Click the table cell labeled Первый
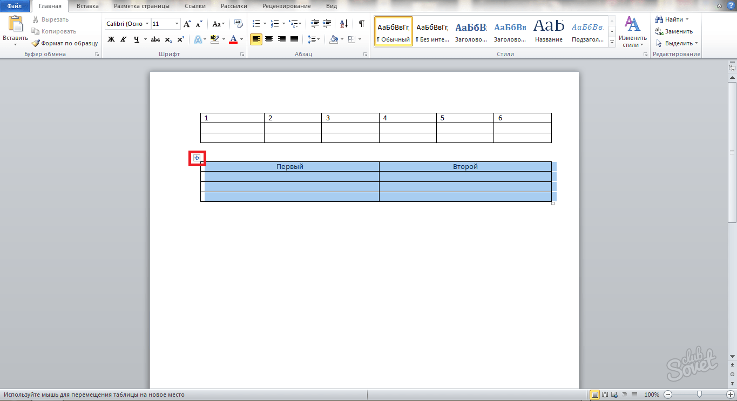Image resolution: width=737 pixels, height=401 pixels. pos(290,167)
